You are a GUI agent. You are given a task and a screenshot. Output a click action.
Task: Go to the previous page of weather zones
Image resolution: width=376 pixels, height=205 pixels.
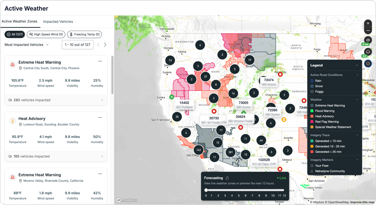pos(98,45)
